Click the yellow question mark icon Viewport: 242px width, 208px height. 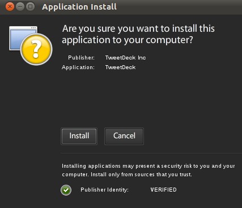[x=36, y=49]
